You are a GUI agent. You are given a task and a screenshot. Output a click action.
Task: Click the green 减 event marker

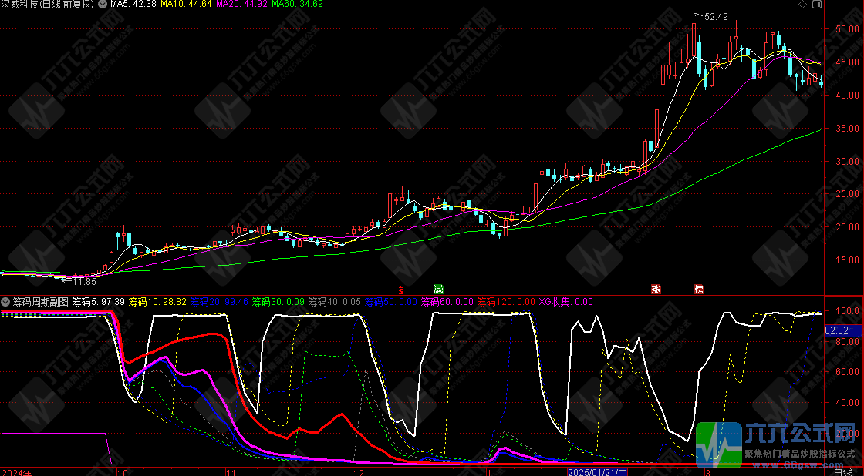tap(438, 290)
